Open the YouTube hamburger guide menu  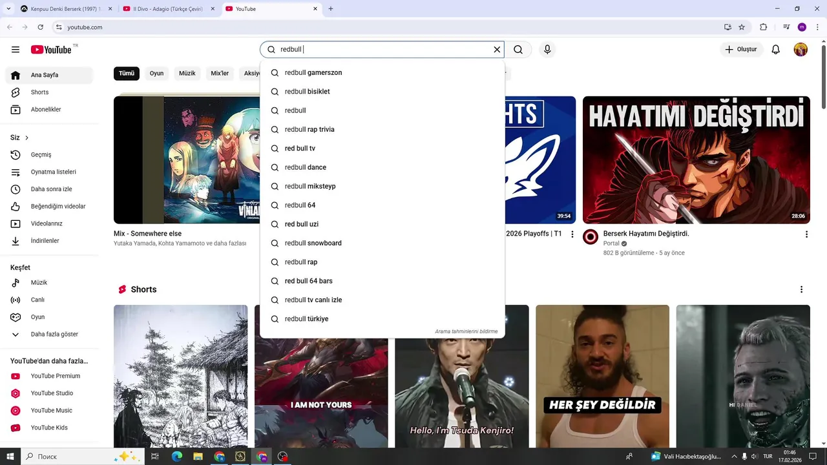click(x=16, y=50)
